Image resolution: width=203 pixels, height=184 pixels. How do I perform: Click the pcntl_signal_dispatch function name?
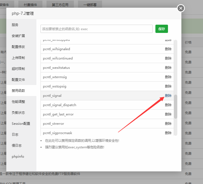[x=60, y=105]
